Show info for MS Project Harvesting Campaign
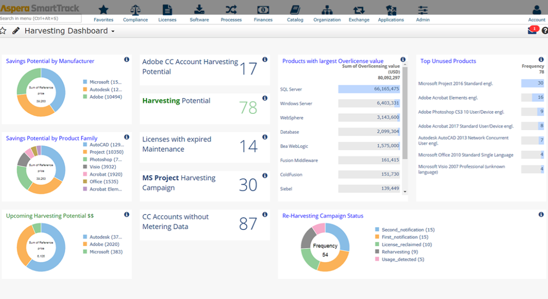 point(265,176)
